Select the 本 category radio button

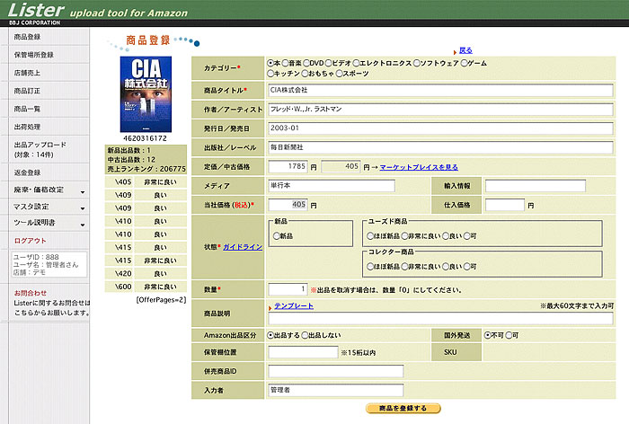pyautogui.click(x=270, y=63)
